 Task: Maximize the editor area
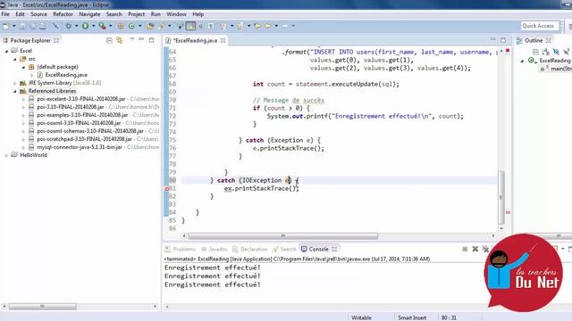point(503,39)
